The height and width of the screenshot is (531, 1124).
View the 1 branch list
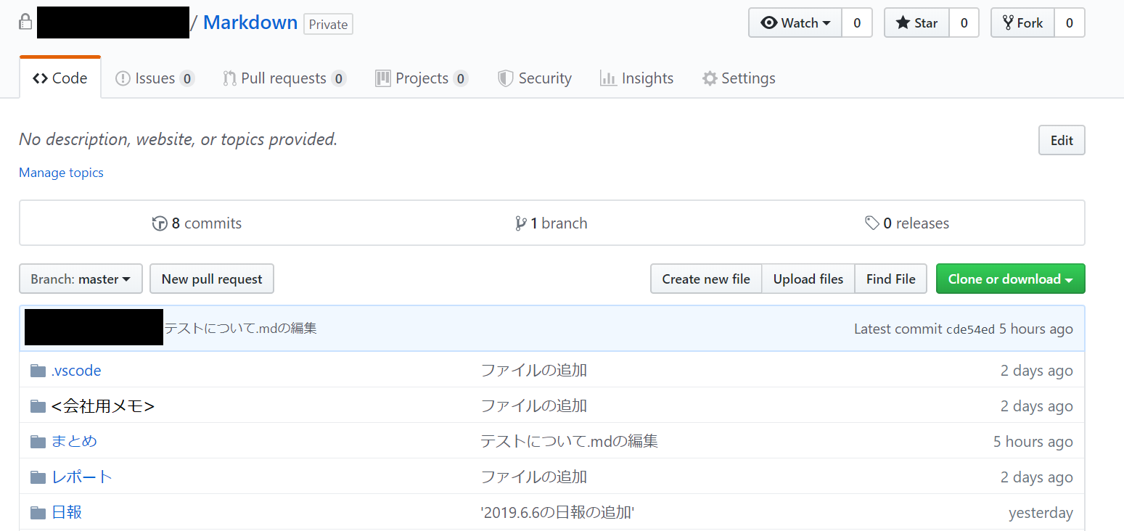tap(551, 223)
